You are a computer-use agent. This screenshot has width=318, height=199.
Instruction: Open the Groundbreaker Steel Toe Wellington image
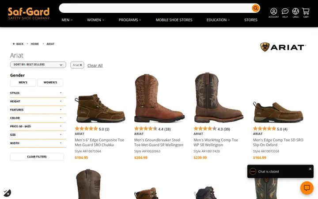click(159, 98)
